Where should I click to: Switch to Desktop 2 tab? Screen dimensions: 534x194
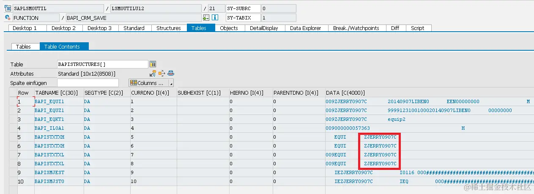[x=64, y=28]
